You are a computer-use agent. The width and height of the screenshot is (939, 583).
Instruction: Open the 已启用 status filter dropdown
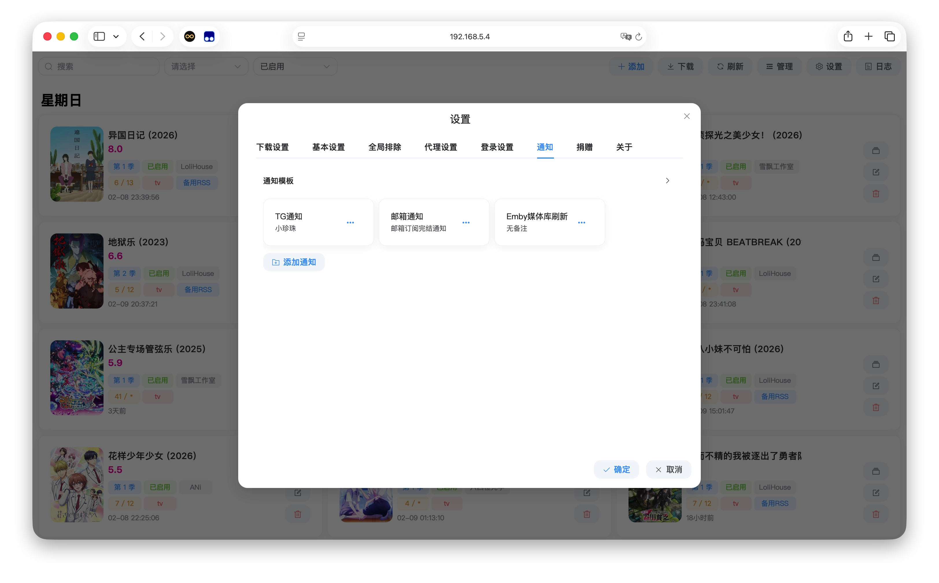point(295,66)
